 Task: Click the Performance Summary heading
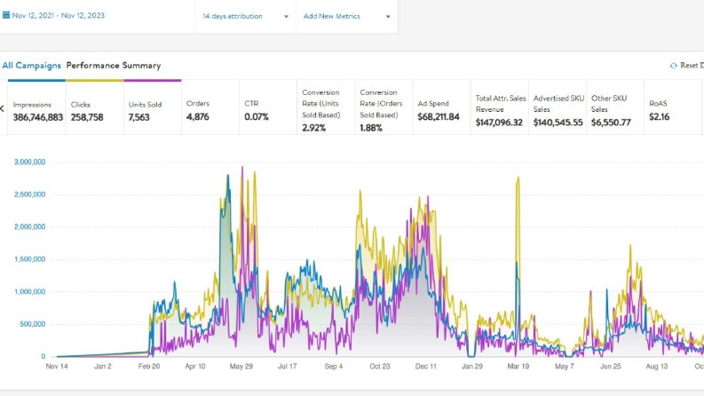pyautogui.click(x=113, y=66)
